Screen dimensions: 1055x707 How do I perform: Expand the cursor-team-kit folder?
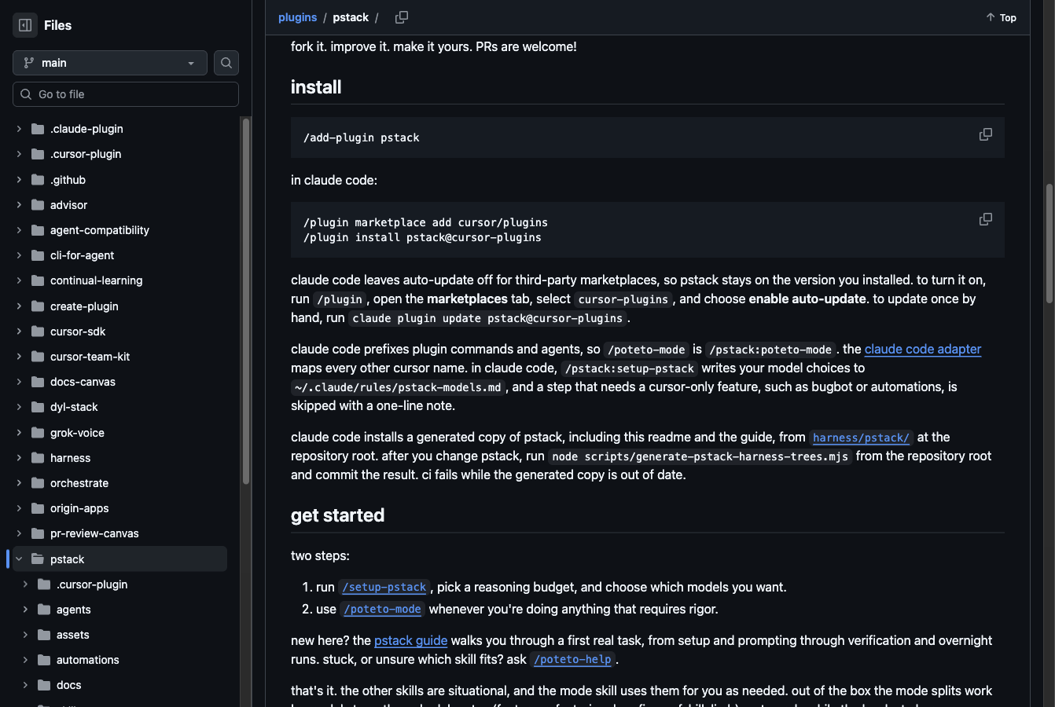coord(19,357)
